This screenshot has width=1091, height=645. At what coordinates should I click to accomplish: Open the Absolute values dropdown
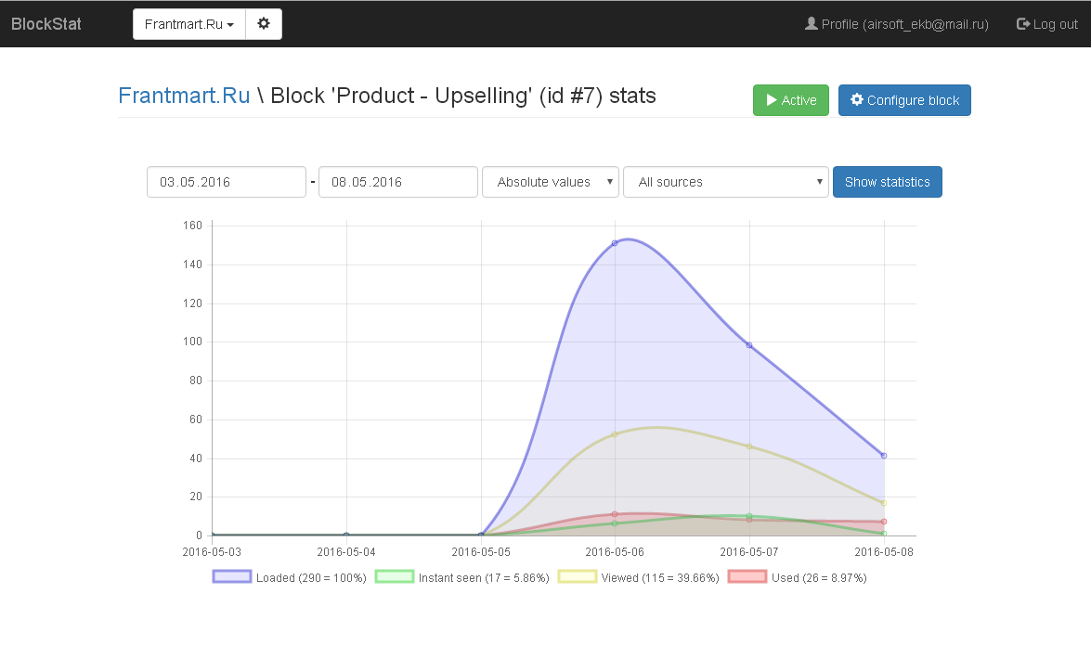(551, 182)
